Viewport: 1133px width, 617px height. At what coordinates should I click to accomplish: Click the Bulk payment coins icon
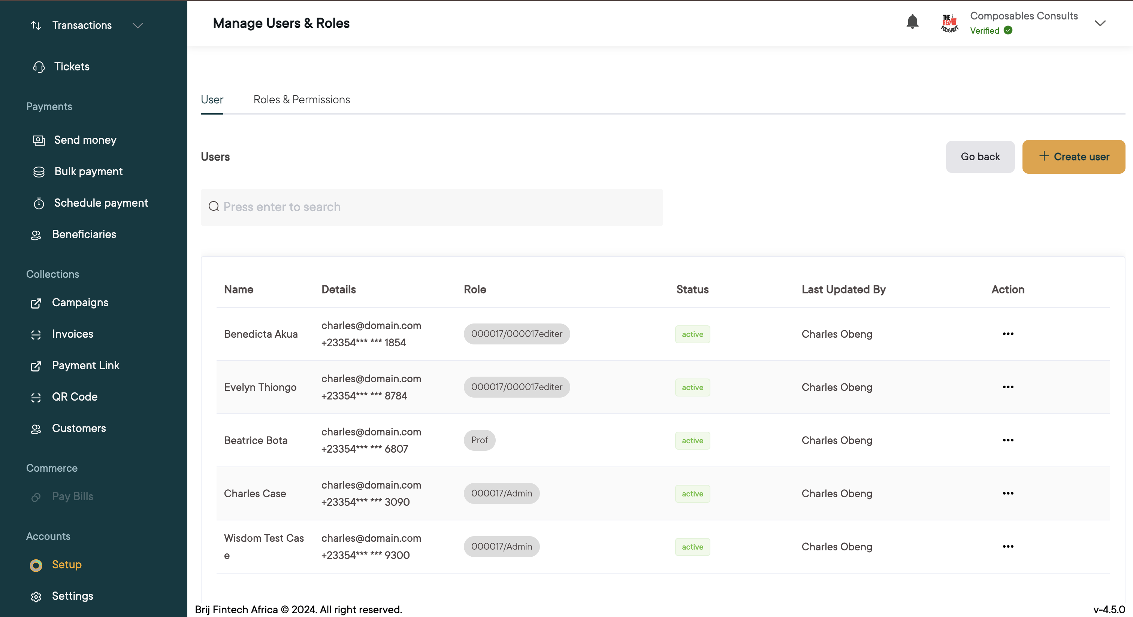coord(39,172)
